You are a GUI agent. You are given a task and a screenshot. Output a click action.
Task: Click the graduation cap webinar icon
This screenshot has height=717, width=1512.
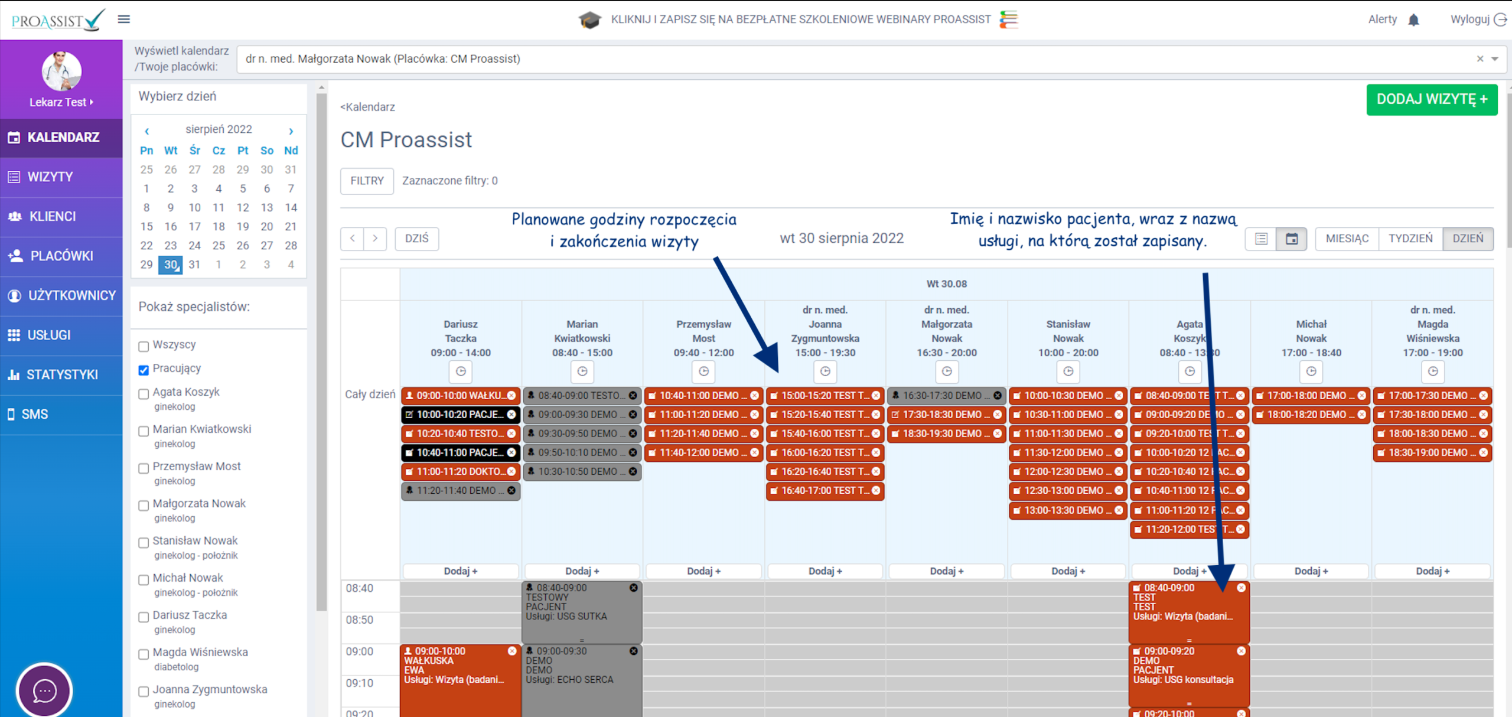click(x=589, y=20)
